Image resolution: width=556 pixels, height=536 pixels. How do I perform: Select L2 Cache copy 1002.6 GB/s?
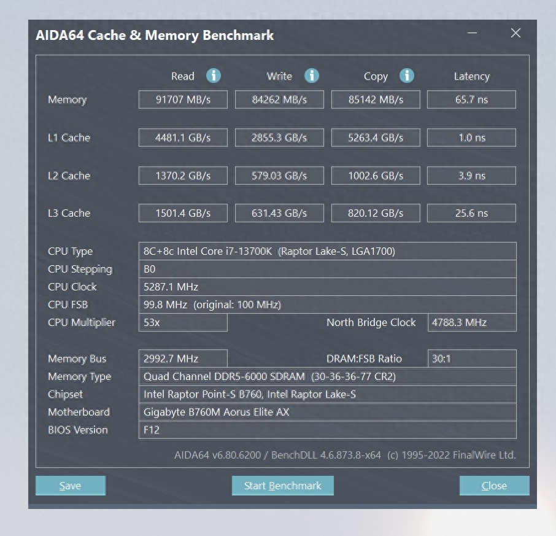click(376, 176)
